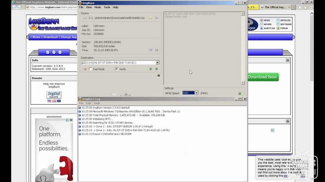Uncheck the Verify checkbox
The height and width of the screenshot is (182, 325).
click(x=117, y=69)
